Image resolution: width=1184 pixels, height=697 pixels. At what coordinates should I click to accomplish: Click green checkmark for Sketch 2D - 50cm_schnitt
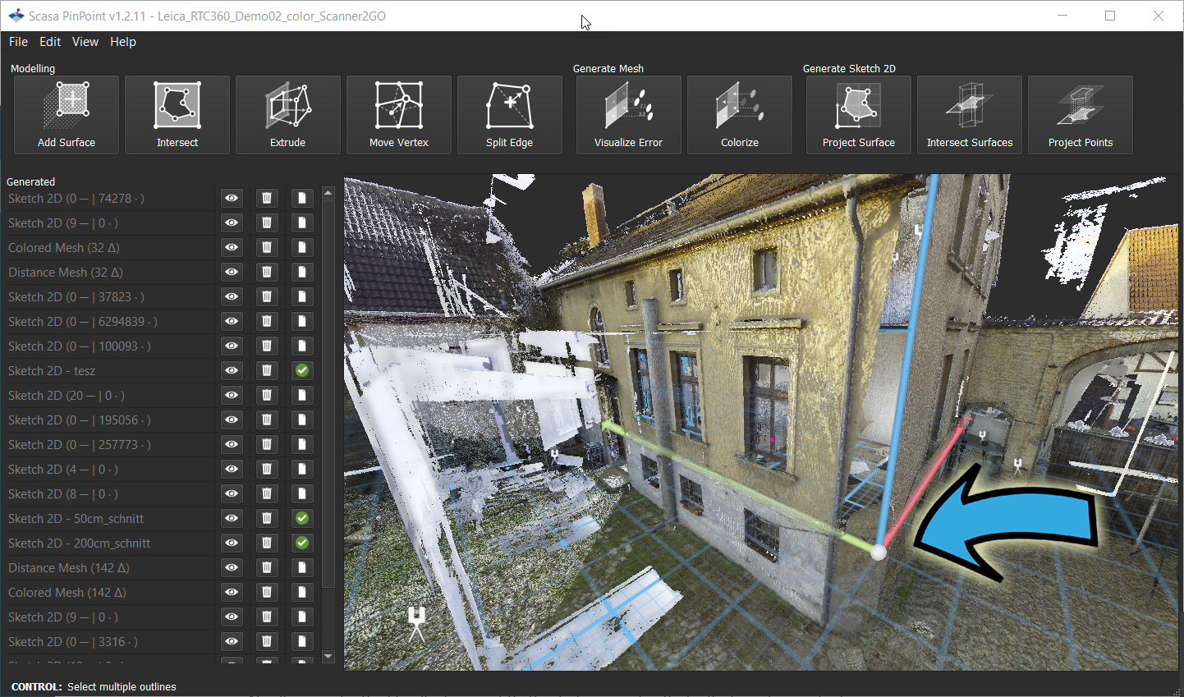[x=302, y=518]
